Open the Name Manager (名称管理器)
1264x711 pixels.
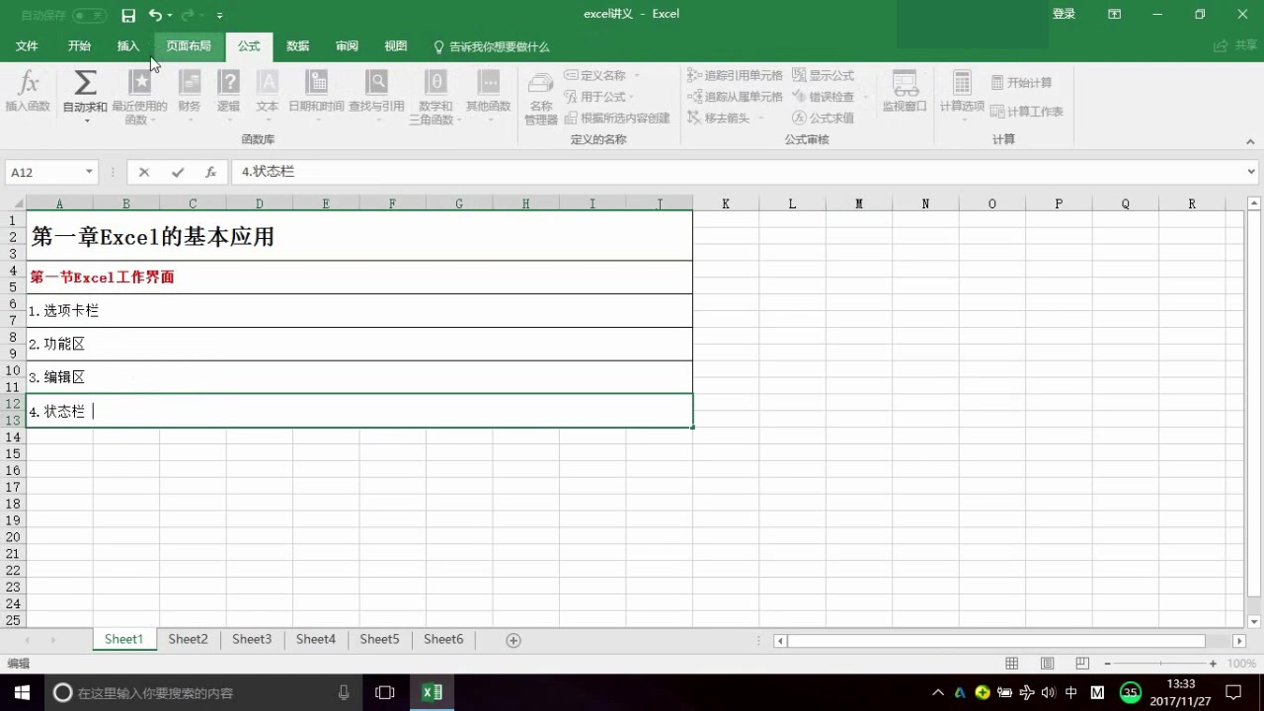[540, 97]
